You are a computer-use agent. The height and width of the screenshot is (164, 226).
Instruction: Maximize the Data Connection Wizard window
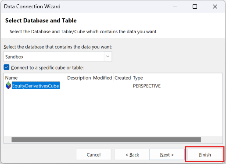[x=195, y=7]
